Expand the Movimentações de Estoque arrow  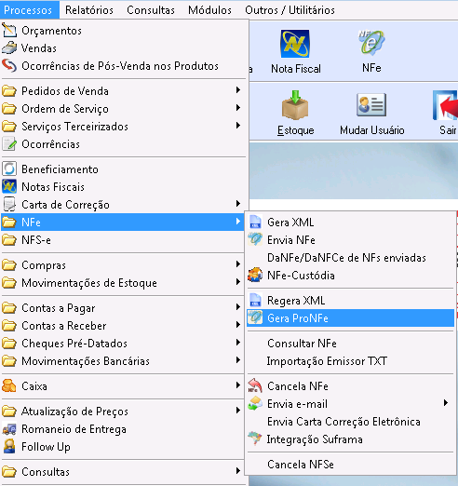238,282
